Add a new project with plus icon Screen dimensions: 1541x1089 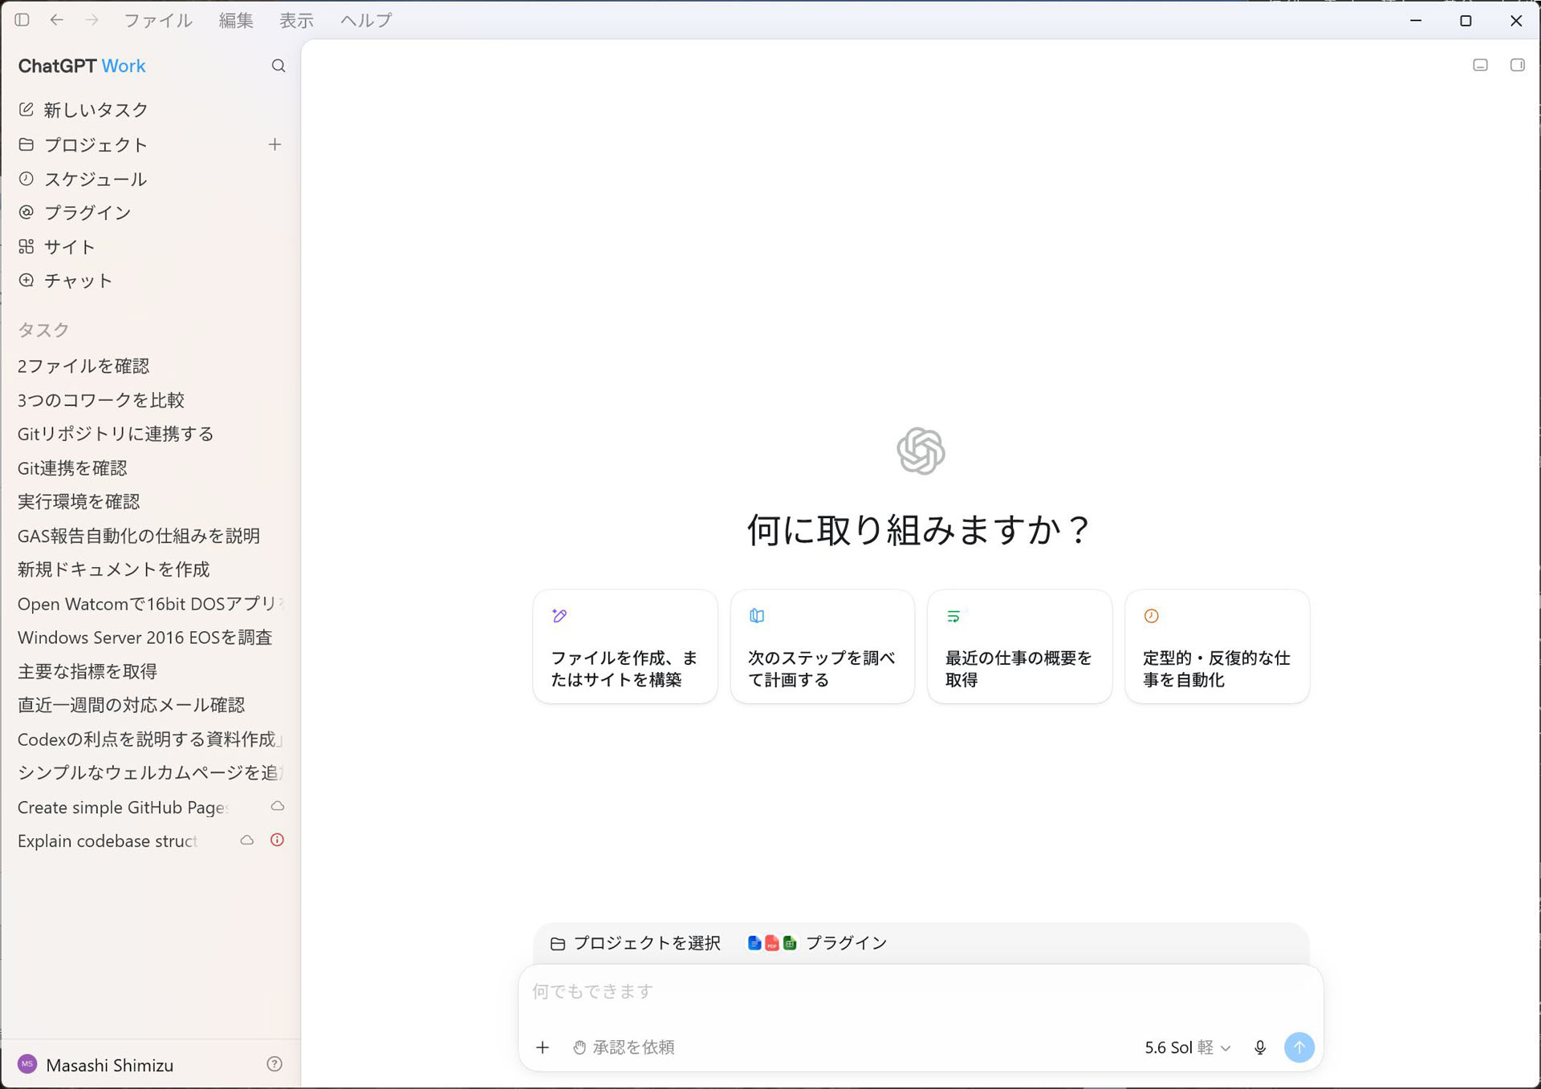(274, 144)
